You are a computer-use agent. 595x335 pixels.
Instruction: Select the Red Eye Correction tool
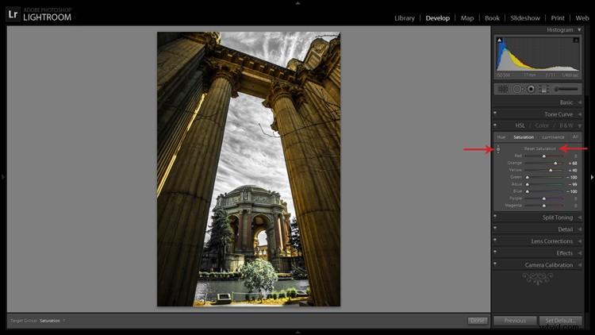[532, 89]
